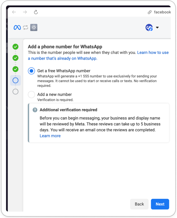Image resolution: width=177 pixels, height=218 pixels.
Task: Go to second completed step checkmark
Action: tap(15, 58)
